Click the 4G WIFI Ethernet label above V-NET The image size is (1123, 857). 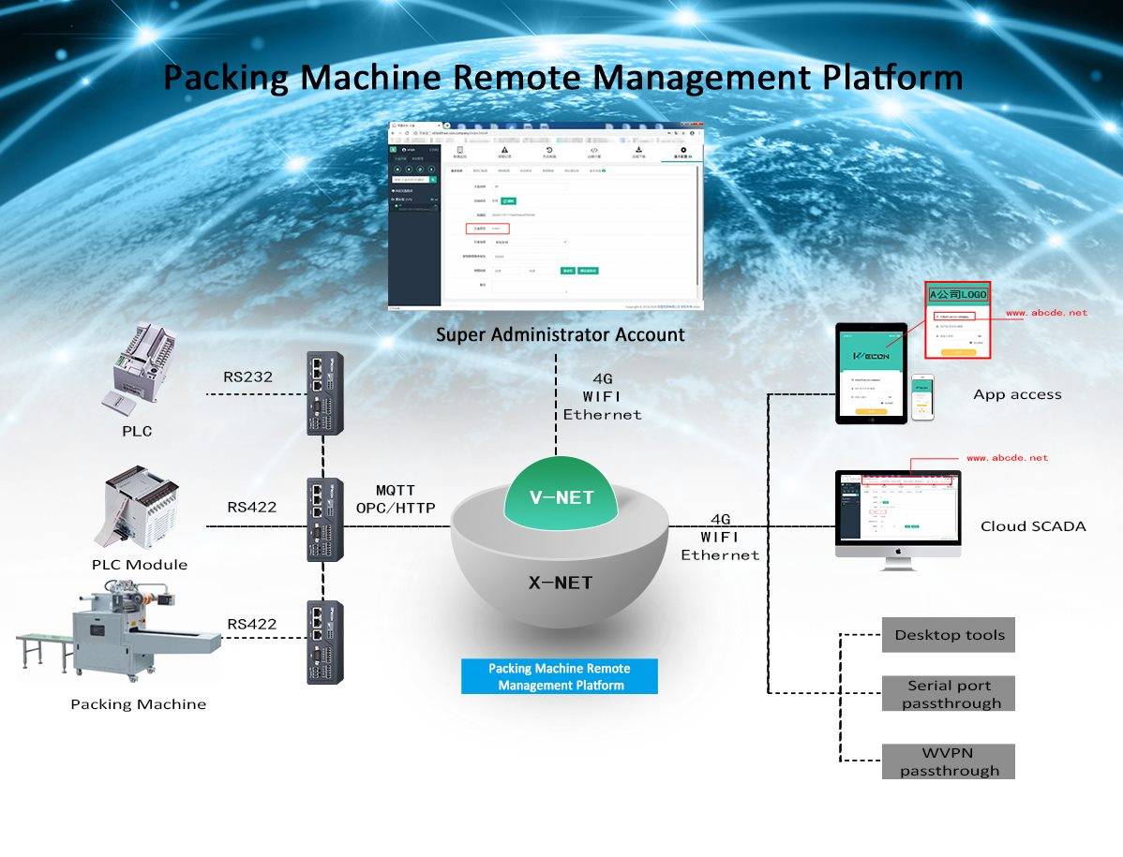(602, 397)
